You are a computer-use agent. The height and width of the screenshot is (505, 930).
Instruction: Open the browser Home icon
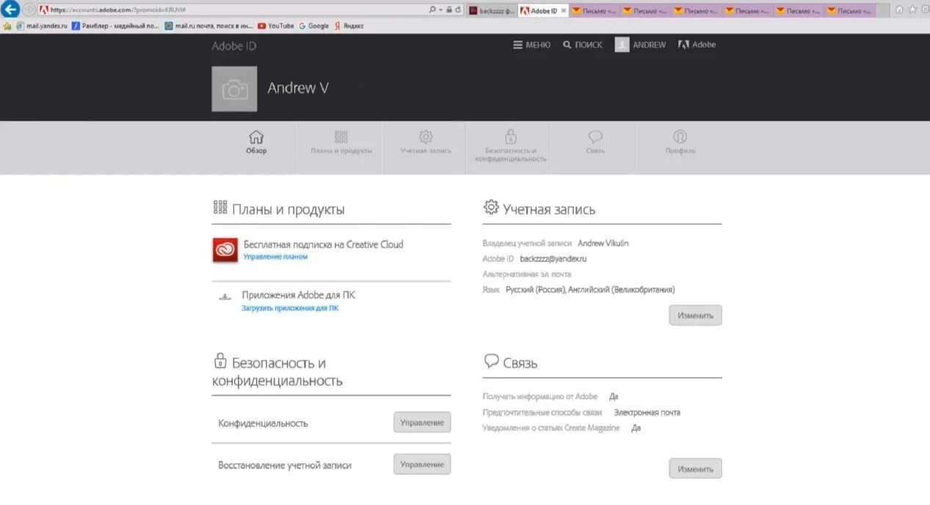(899, 10)
